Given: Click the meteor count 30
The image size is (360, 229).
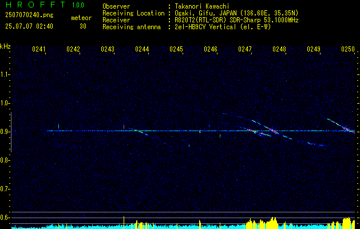Looking at the screenshot, I should pos(83,26).
